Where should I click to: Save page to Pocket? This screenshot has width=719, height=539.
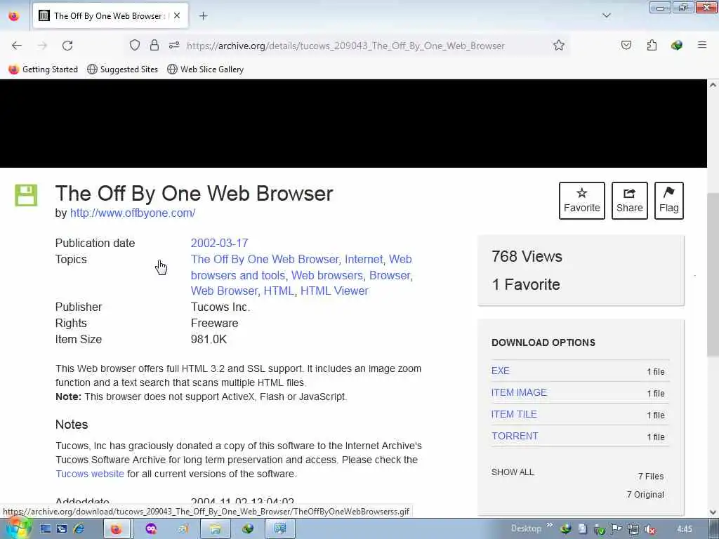coord(626,45)
